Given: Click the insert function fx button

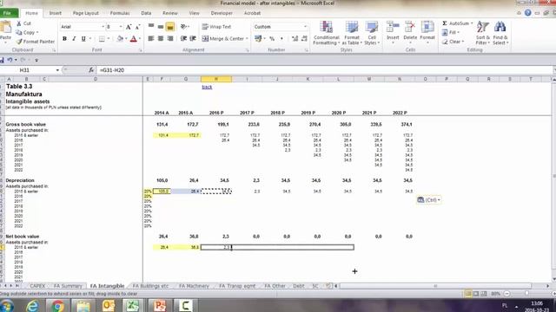Looking at the screenshot, I should [91, 70].
